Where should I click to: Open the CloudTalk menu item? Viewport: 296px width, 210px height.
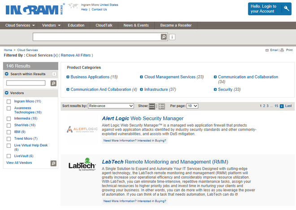104,25
